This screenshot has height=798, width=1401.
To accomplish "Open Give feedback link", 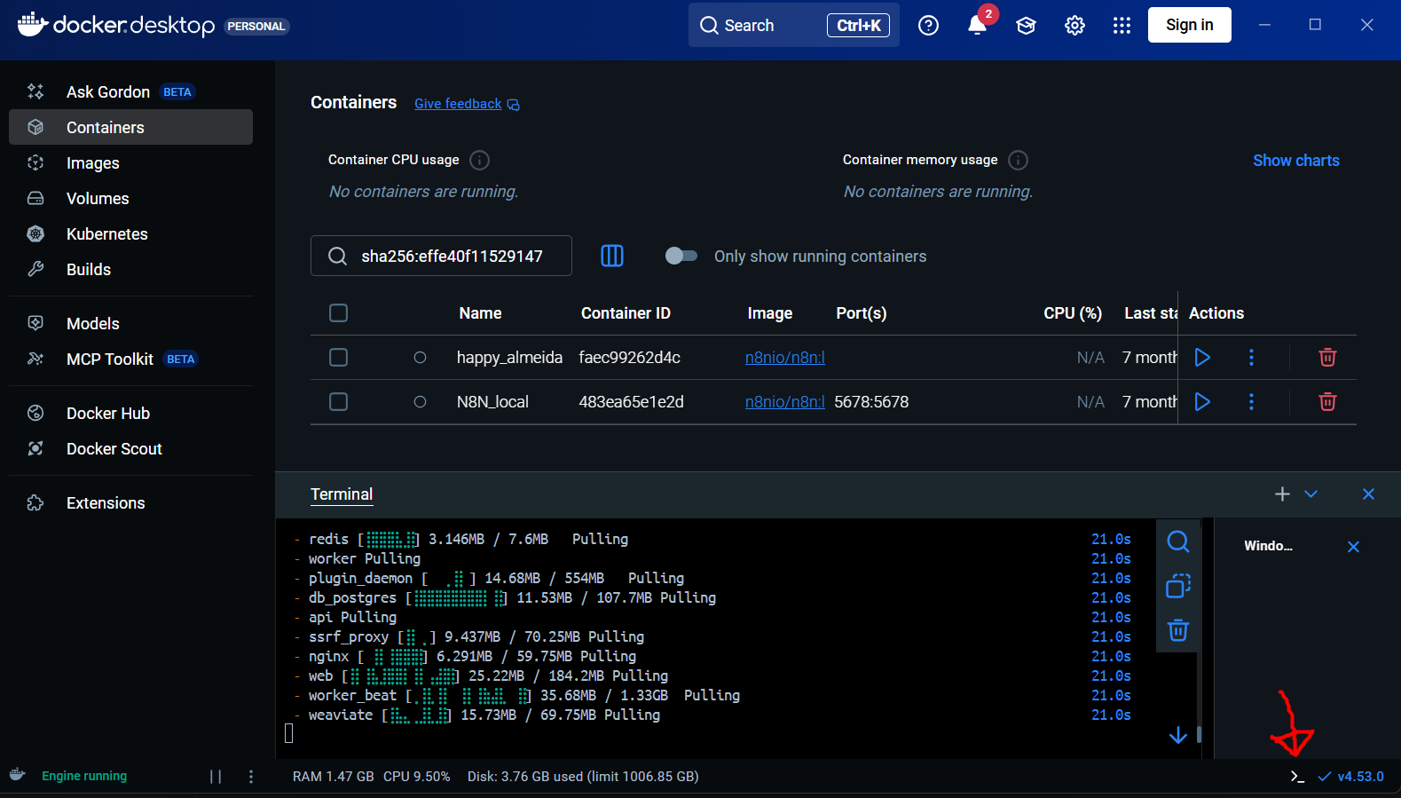I will (467, 104).
